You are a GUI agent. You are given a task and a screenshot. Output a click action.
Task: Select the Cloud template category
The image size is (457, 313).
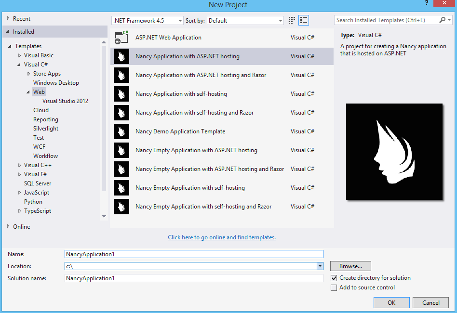pos(41,110)
